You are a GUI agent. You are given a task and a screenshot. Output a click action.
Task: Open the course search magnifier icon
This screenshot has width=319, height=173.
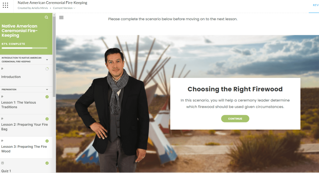(x=46, y=17)
